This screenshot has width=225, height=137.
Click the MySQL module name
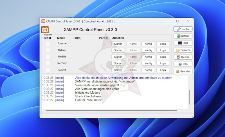pos(62,50)
